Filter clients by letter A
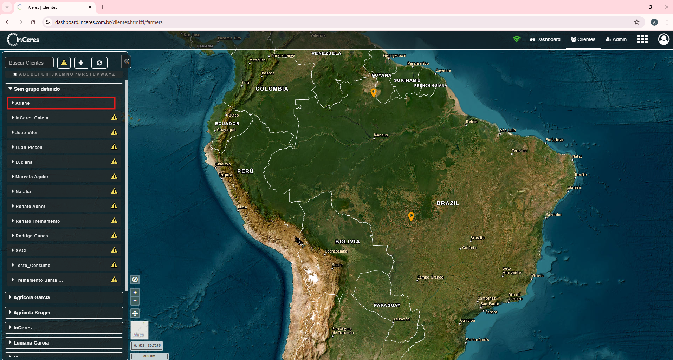 [20, 74]
